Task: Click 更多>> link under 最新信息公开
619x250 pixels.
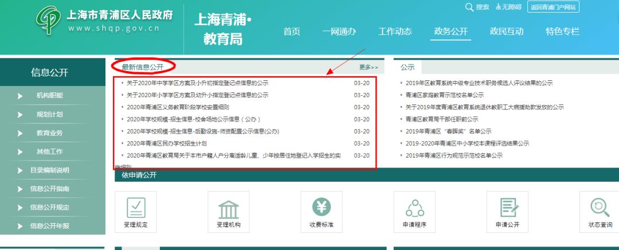Action: pos(369,68)
